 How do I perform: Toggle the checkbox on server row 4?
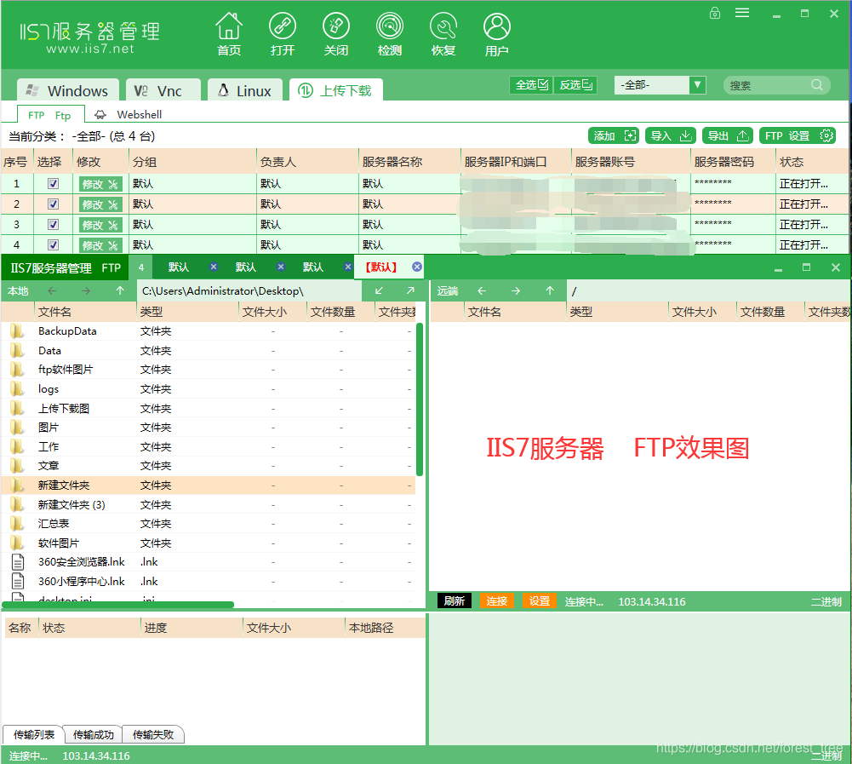click(x=53, y=244)
